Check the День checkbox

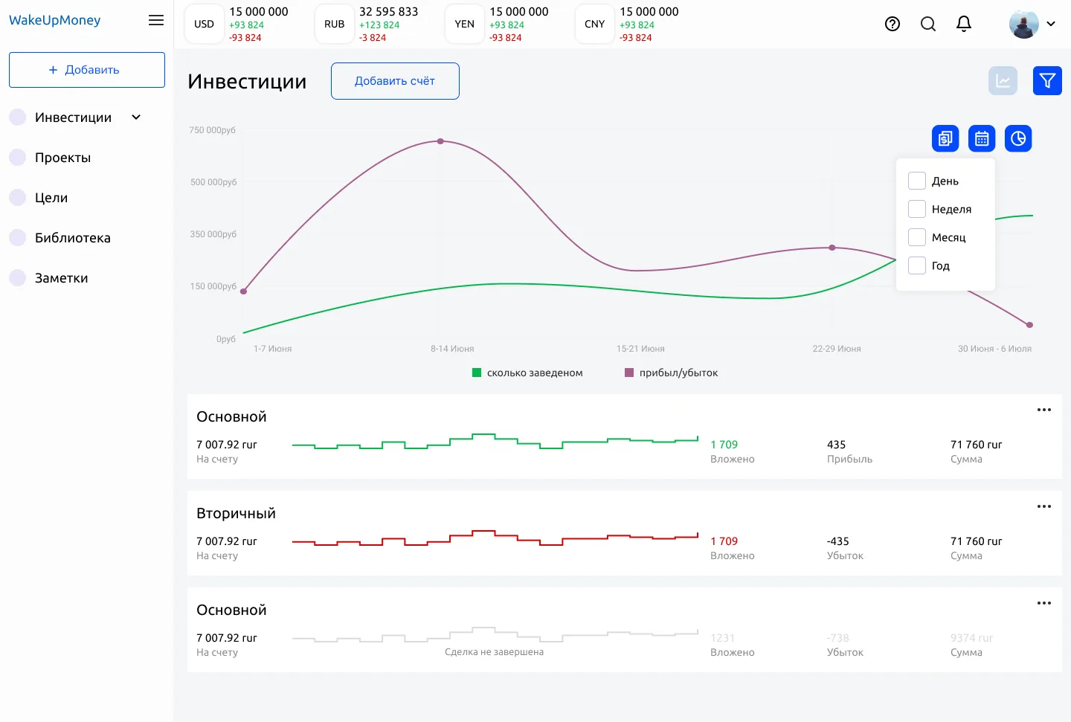tap(917, 181)
